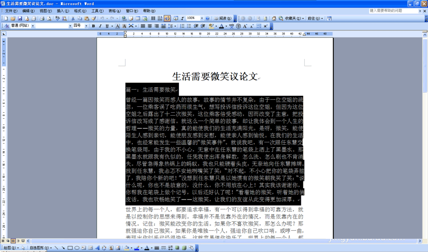Open the 工具 Tools menu
Screen dimensions: 428x252
(98, 11)
